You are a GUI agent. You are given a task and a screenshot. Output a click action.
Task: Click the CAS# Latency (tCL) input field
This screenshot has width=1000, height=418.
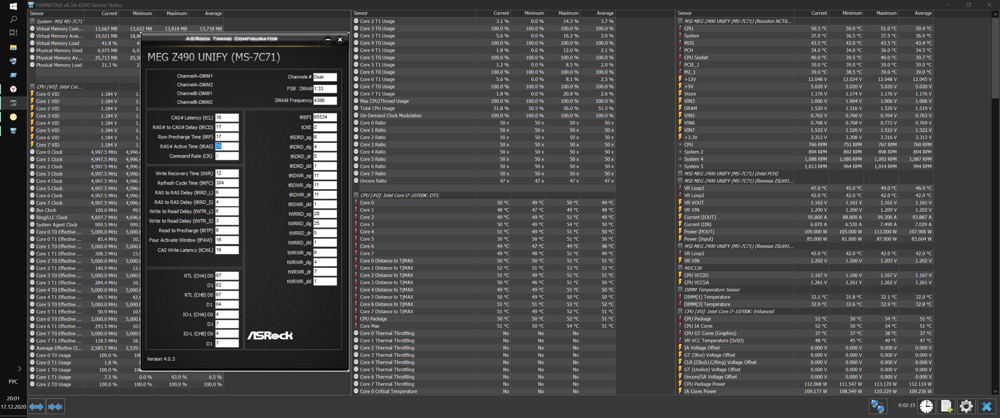tap(227, 118)
